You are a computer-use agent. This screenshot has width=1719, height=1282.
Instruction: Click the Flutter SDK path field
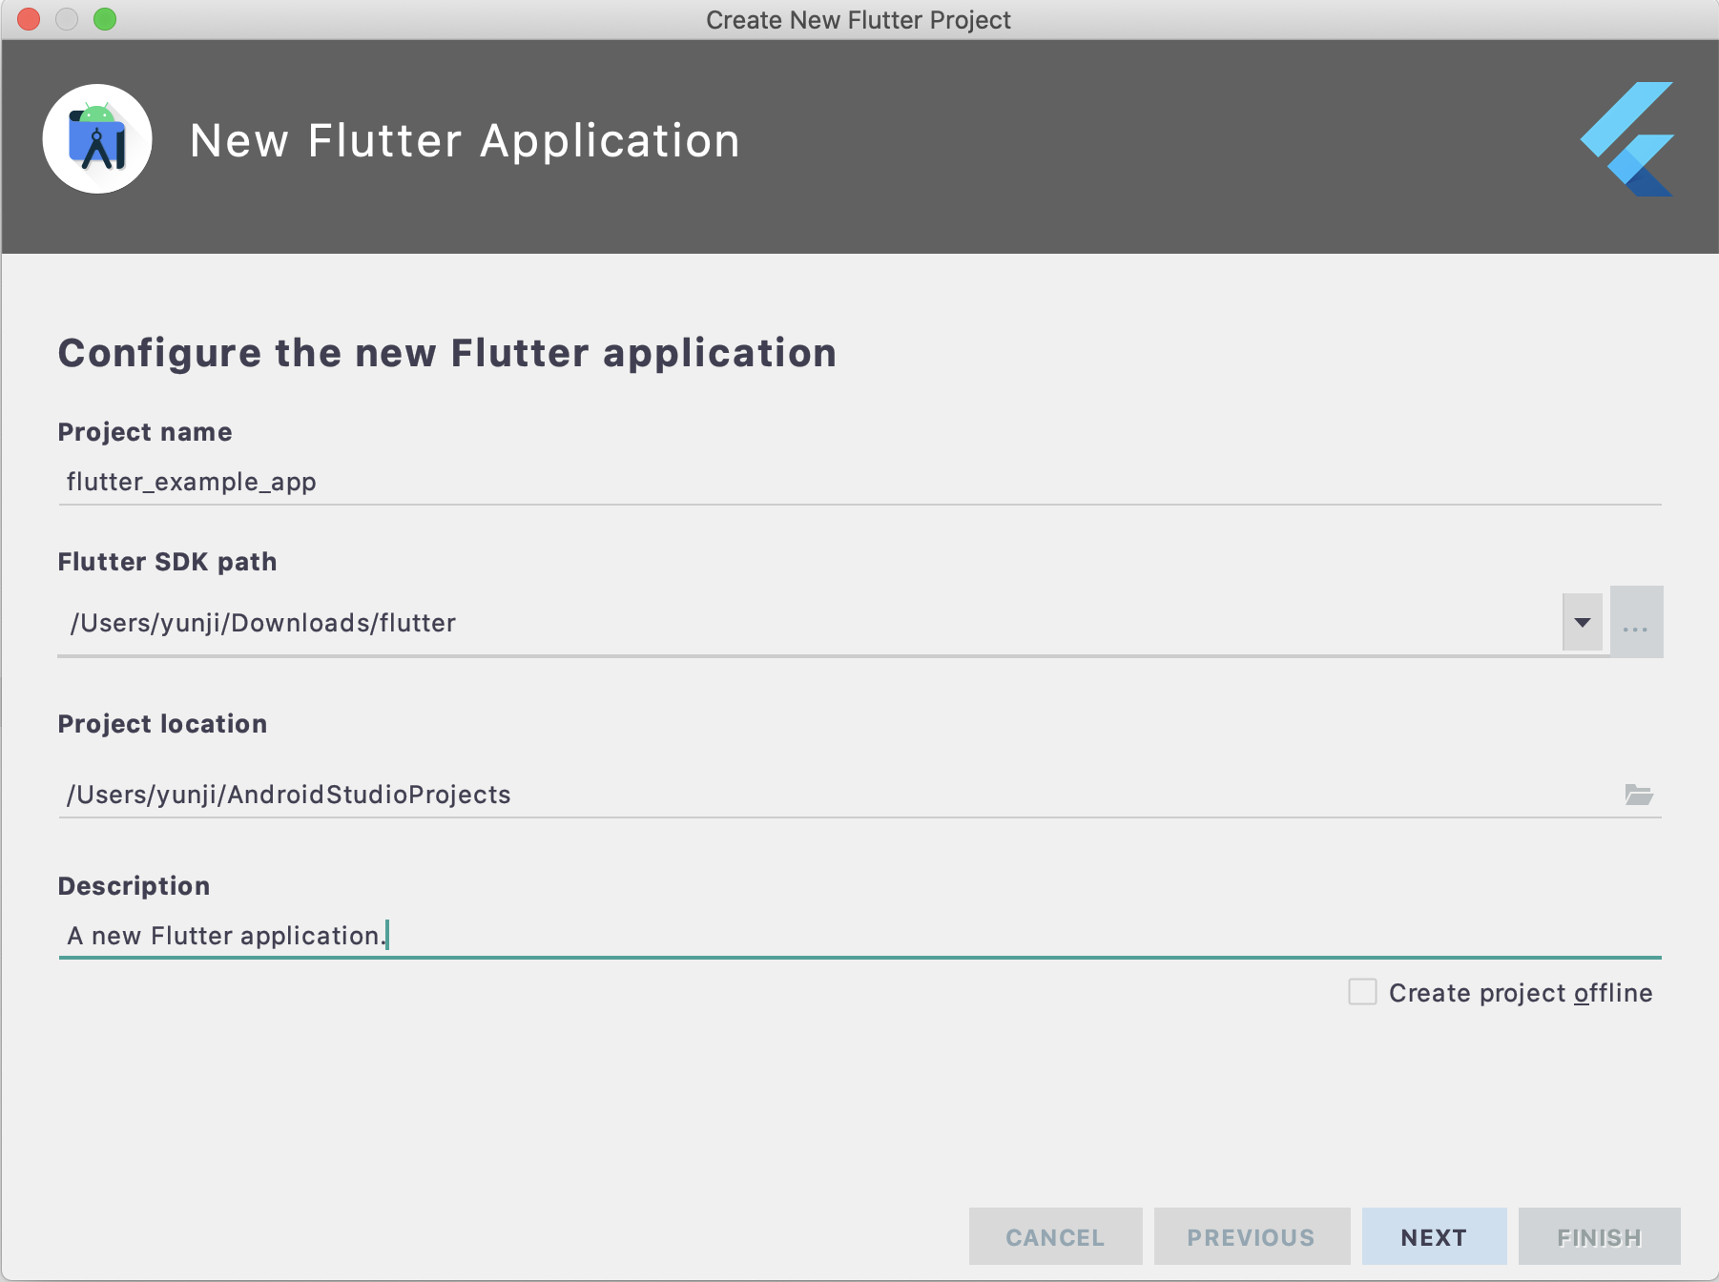809,623
